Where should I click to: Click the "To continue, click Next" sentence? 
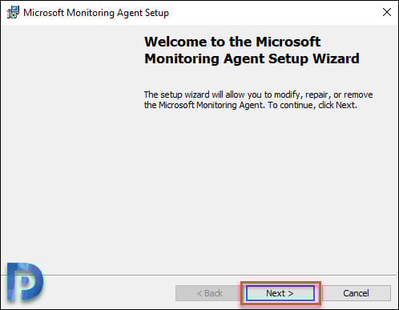coord(312,105)
